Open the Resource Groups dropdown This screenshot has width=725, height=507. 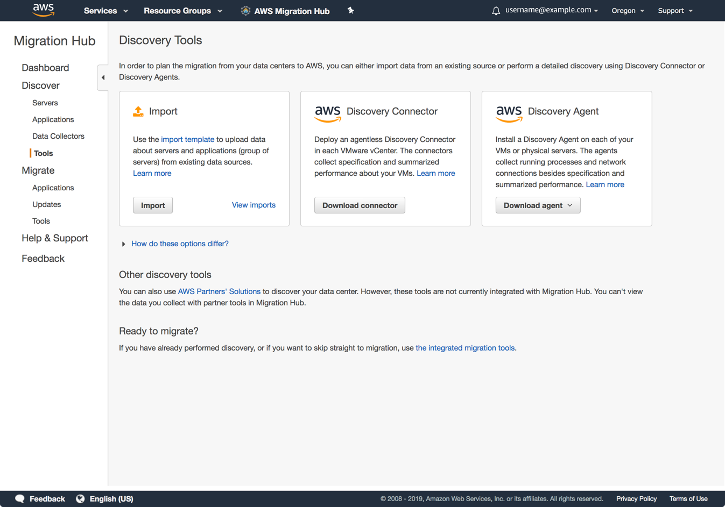click(183, 11)
